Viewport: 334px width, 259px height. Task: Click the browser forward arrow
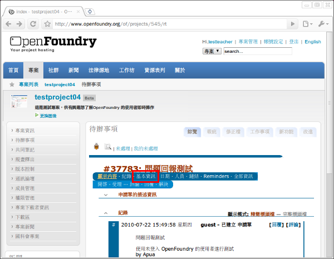tap(19, 24)
